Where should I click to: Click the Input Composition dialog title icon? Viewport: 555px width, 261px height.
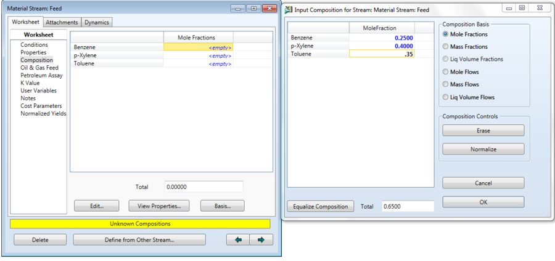[x=289, y=10]
